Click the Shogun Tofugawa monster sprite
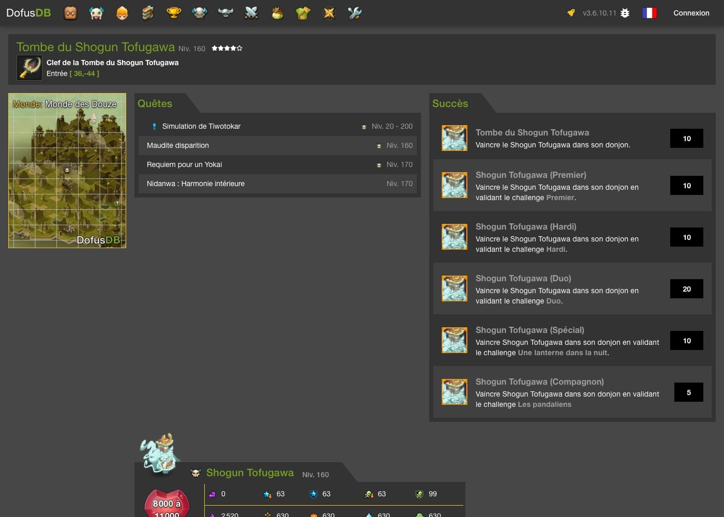 click(x=160, y=453)
